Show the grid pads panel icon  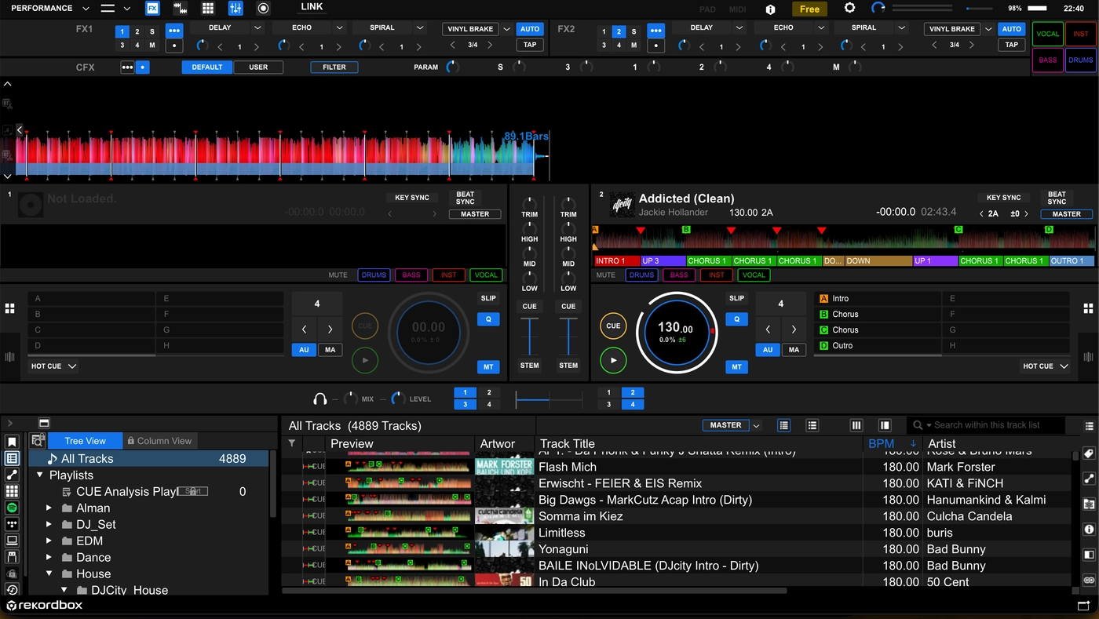[208, 9]
